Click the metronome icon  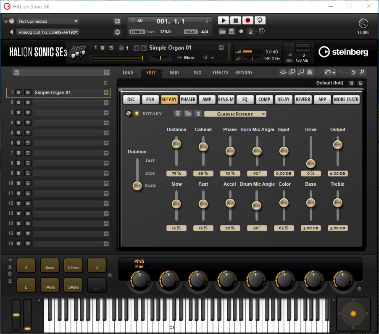250,31
